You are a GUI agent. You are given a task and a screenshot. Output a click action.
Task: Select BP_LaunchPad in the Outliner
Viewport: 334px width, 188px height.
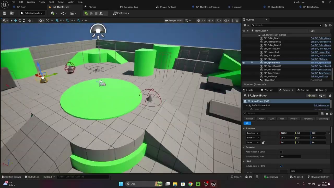pos(271,52)
